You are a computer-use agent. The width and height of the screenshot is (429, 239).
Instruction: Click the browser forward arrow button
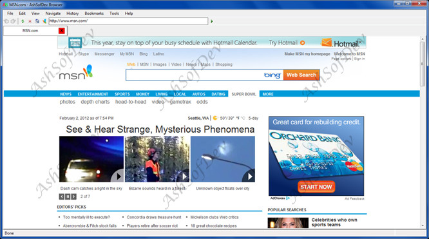tap(13, 21)
